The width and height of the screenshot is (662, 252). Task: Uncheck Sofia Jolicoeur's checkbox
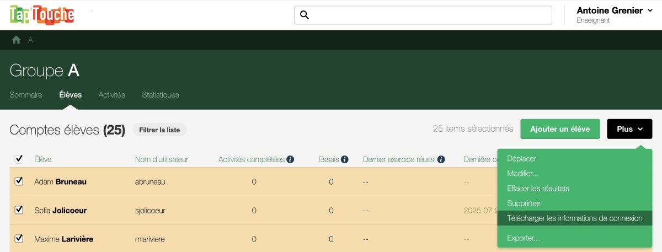(x=19, y=210)
